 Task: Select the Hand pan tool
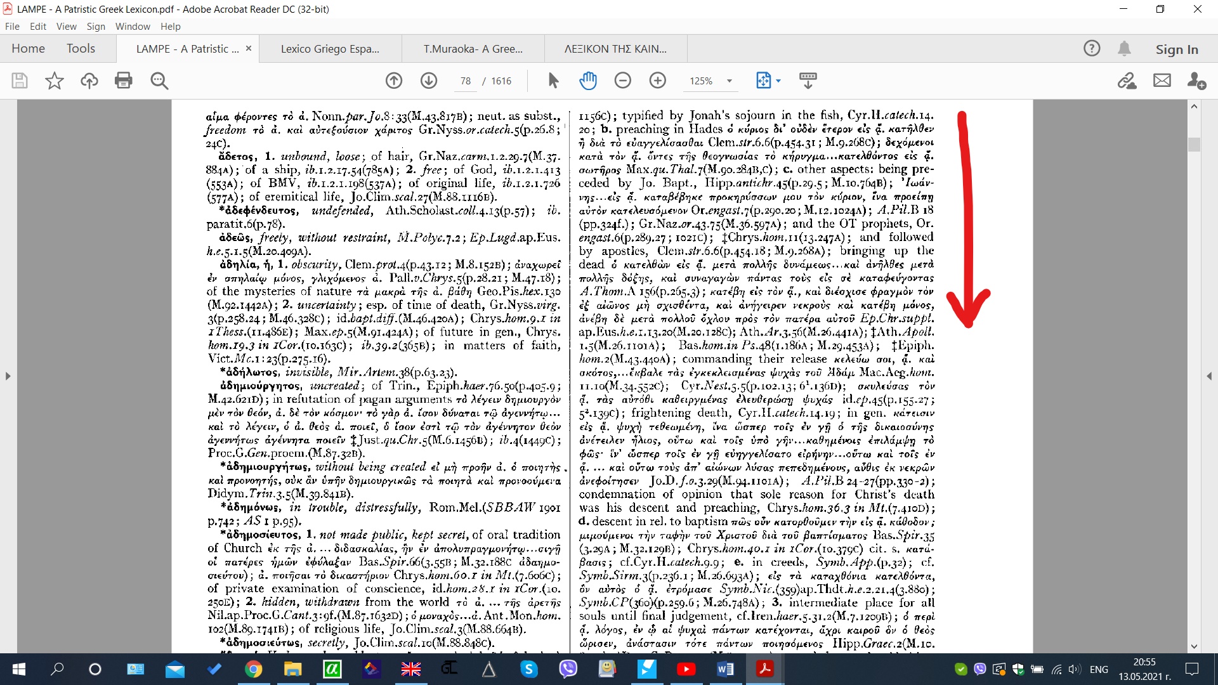point(588,81)
